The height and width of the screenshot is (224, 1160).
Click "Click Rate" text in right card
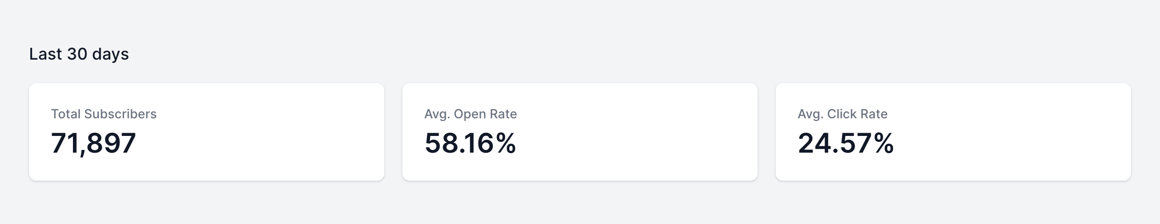point(857,114)
